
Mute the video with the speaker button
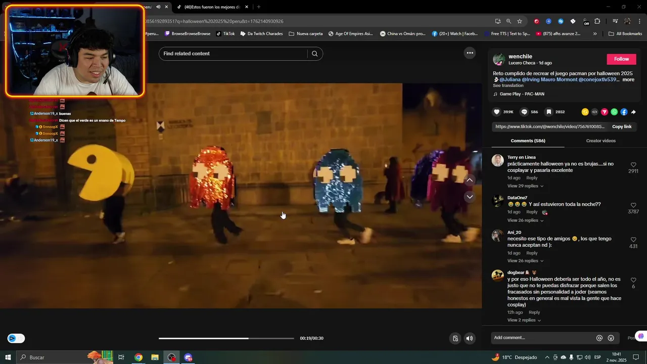coord(470,338)
